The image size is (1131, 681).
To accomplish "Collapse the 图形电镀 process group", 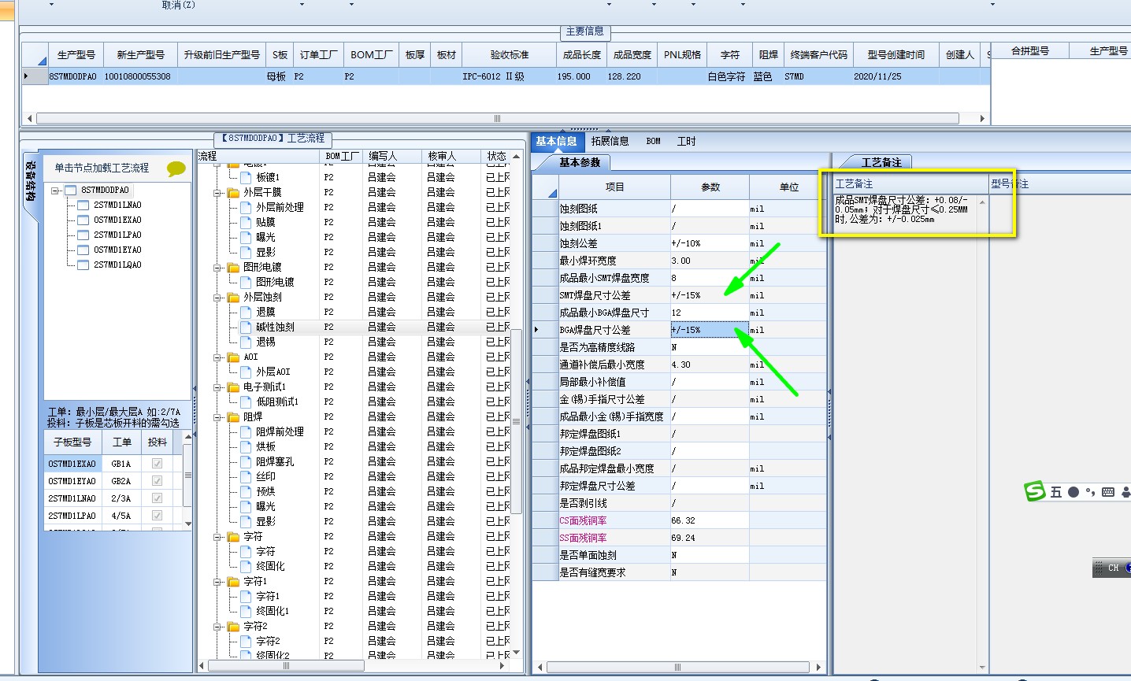I will pos(217,267).
